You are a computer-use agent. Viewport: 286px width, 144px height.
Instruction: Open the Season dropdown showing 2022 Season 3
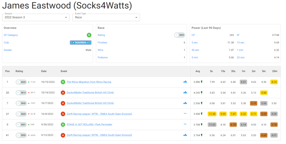35,17
